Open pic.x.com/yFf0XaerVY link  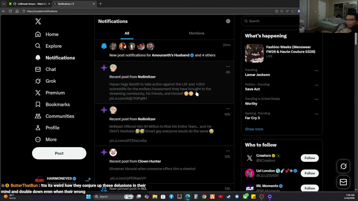click(x=128, y=178)
